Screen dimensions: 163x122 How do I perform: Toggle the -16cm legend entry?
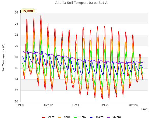point(96,117)
